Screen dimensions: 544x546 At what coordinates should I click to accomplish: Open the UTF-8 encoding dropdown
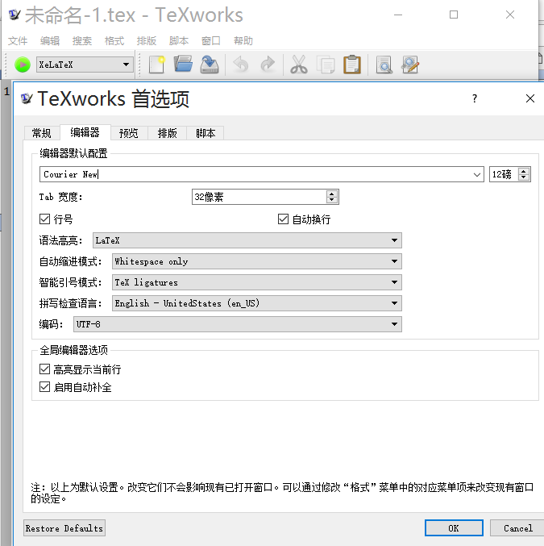point(238,324)
